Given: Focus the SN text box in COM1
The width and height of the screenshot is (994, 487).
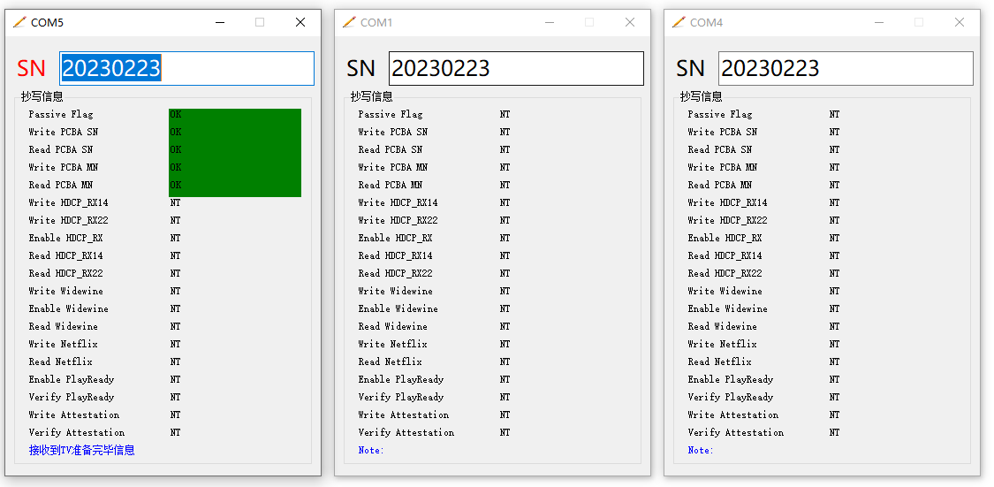Looking at the screenshot, I should point(516,68).
